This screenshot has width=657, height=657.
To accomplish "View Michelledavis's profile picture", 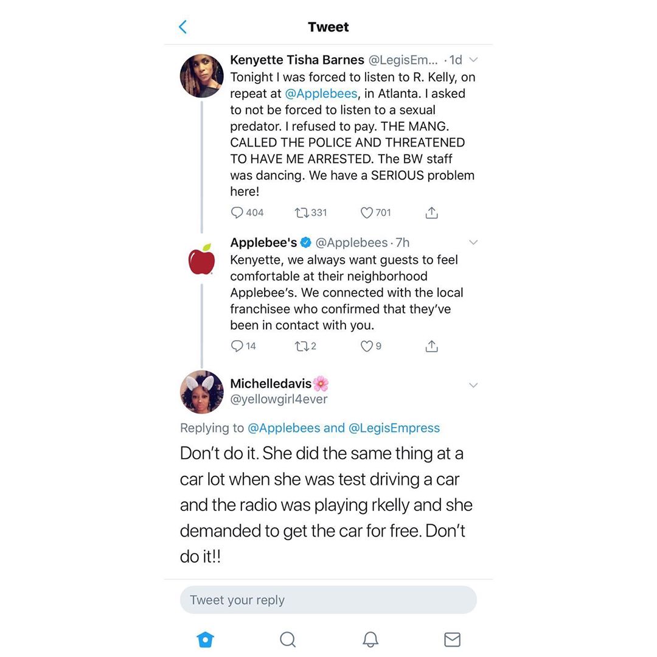I will click(x=201, y=392).
